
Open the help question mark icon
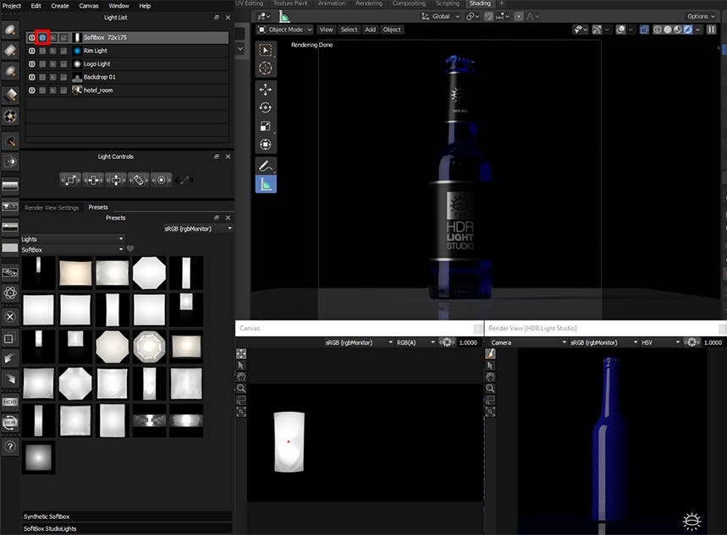(10, 446)
